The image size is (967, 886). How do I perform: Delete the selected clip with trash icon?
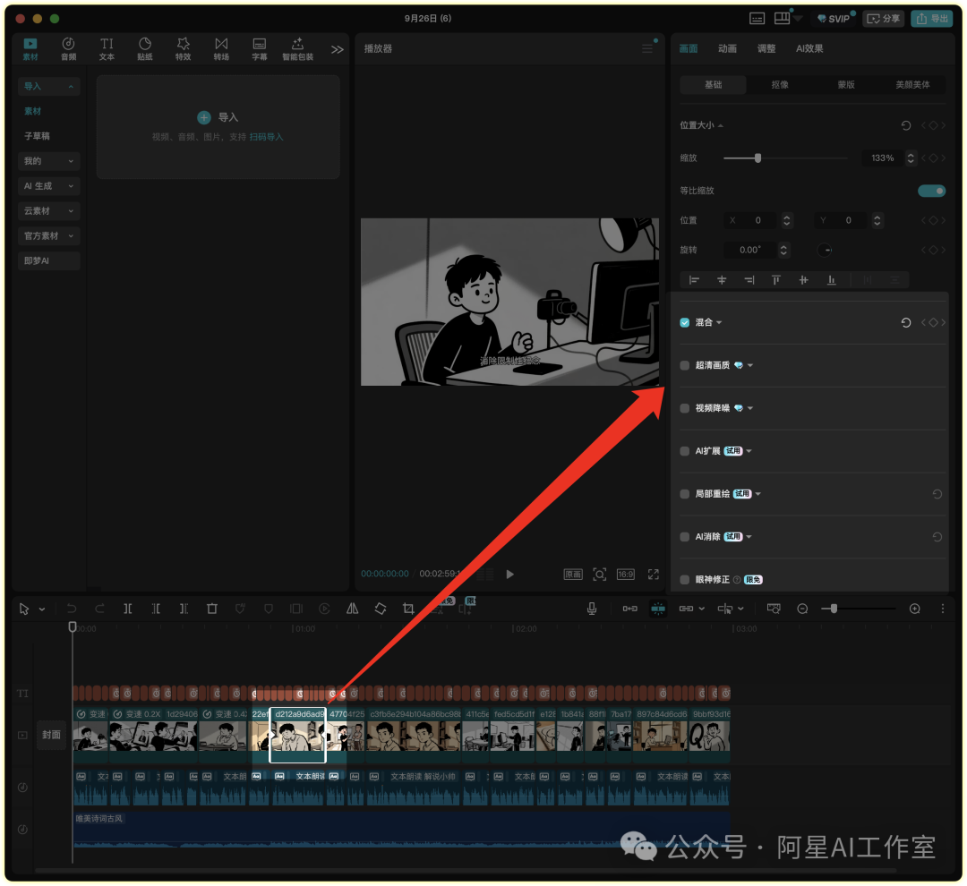point(211,609)
